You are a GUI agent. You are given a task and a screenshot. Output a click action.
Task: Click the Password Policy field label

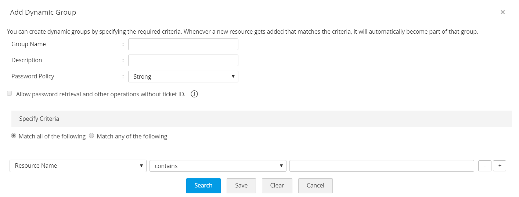33,76
